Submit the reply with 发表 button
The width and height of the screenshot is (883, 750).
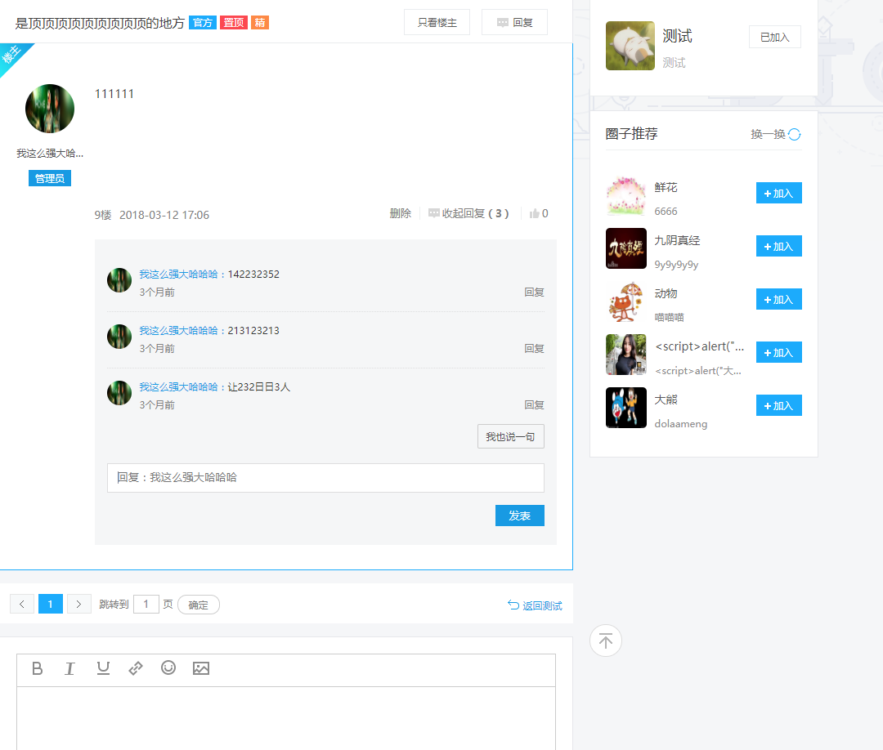click(519, 516)
